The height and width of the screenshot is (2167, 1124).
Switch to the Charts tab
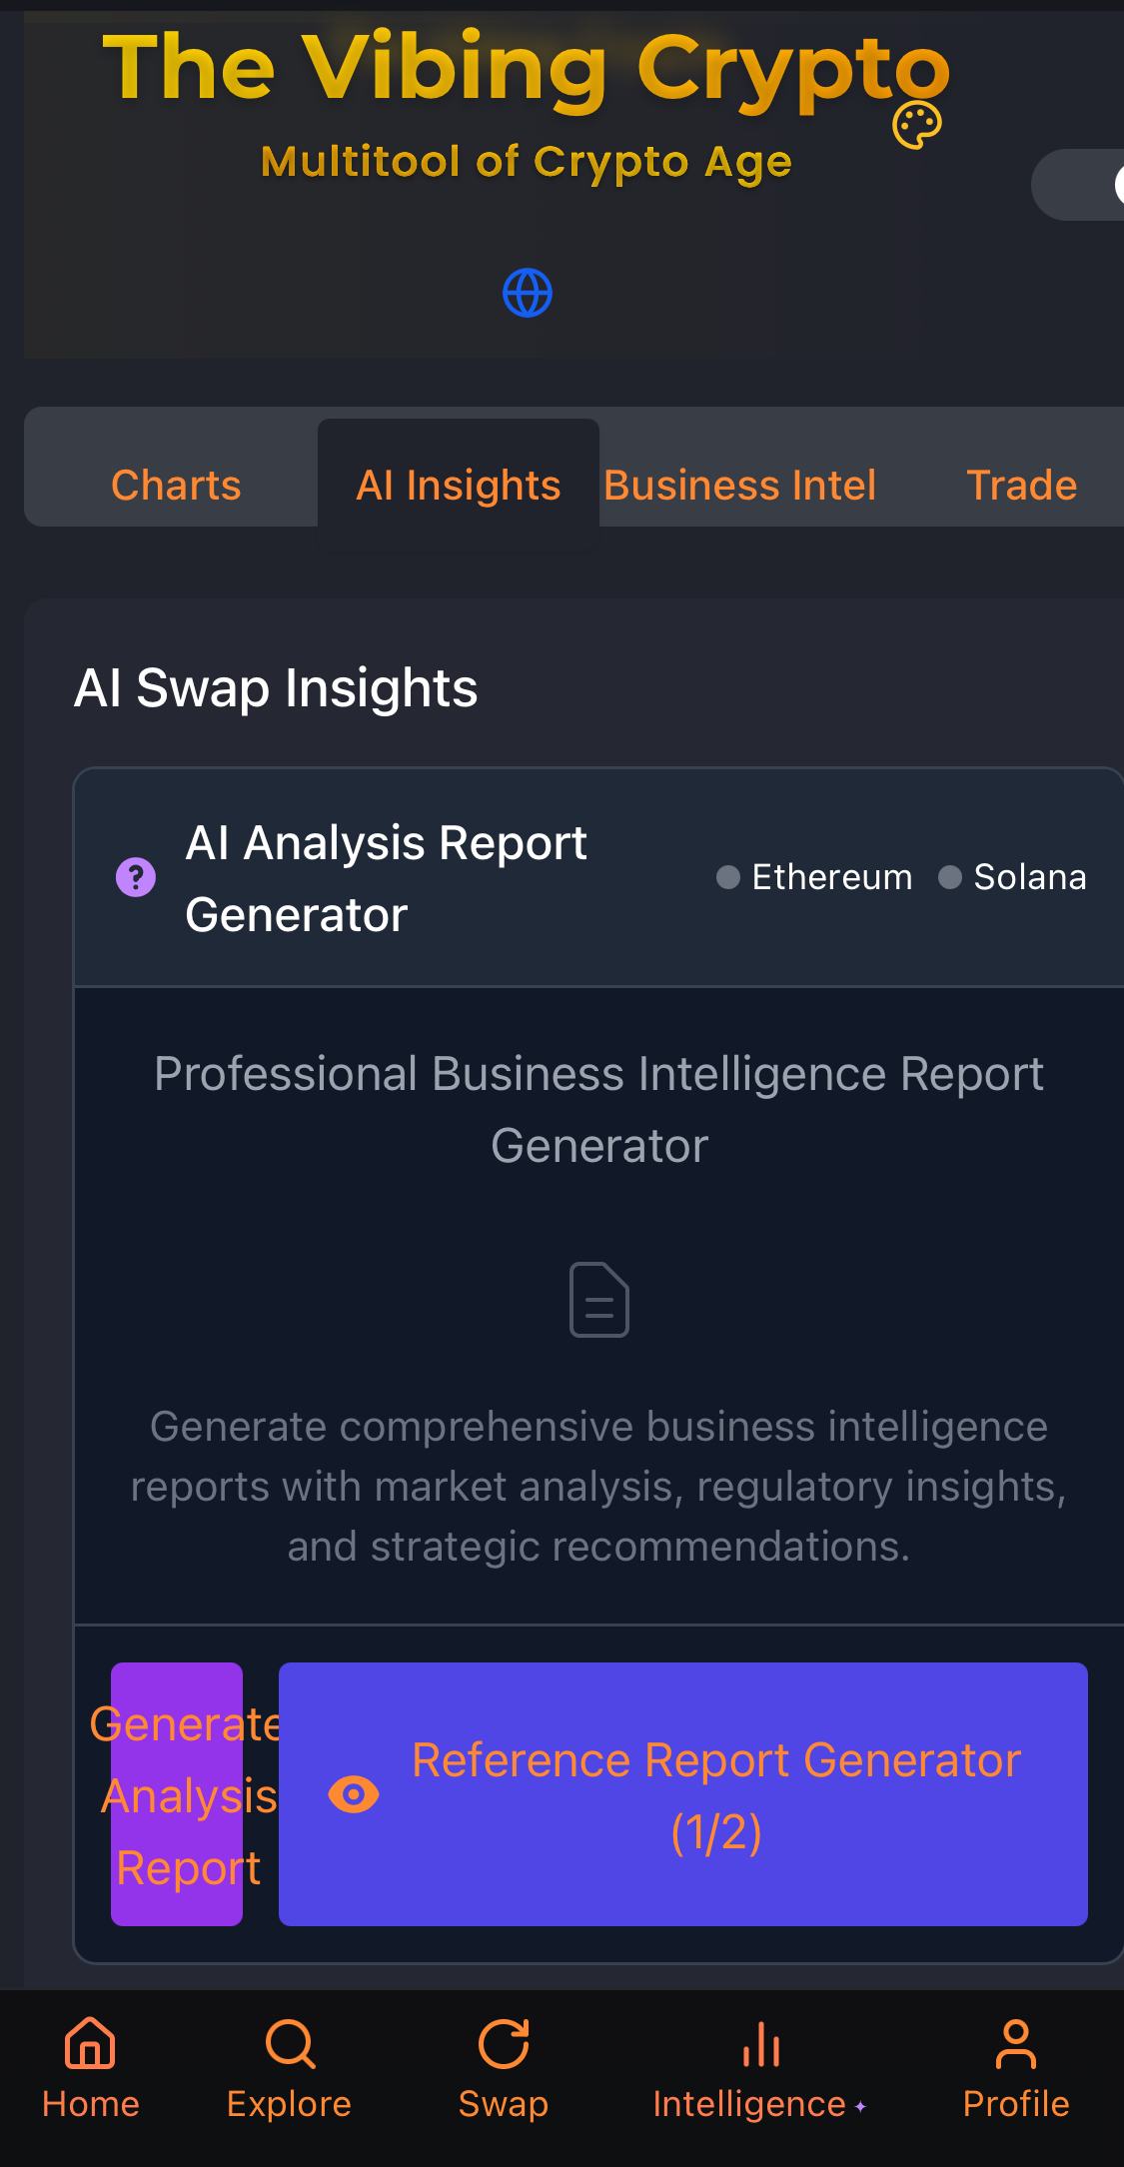point(176,486)
